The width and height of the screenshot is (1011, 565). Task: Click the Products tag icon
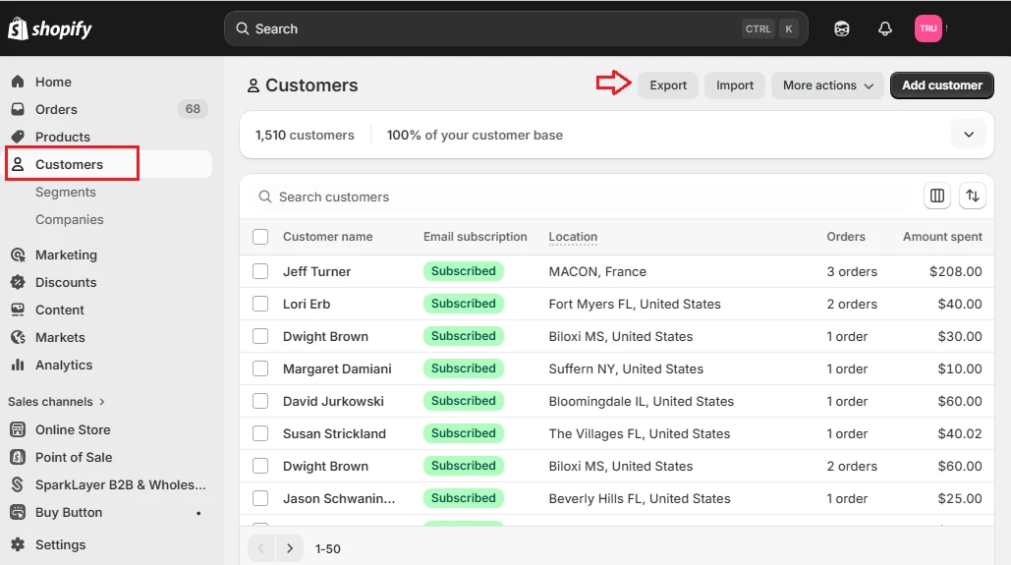[18, 137]
